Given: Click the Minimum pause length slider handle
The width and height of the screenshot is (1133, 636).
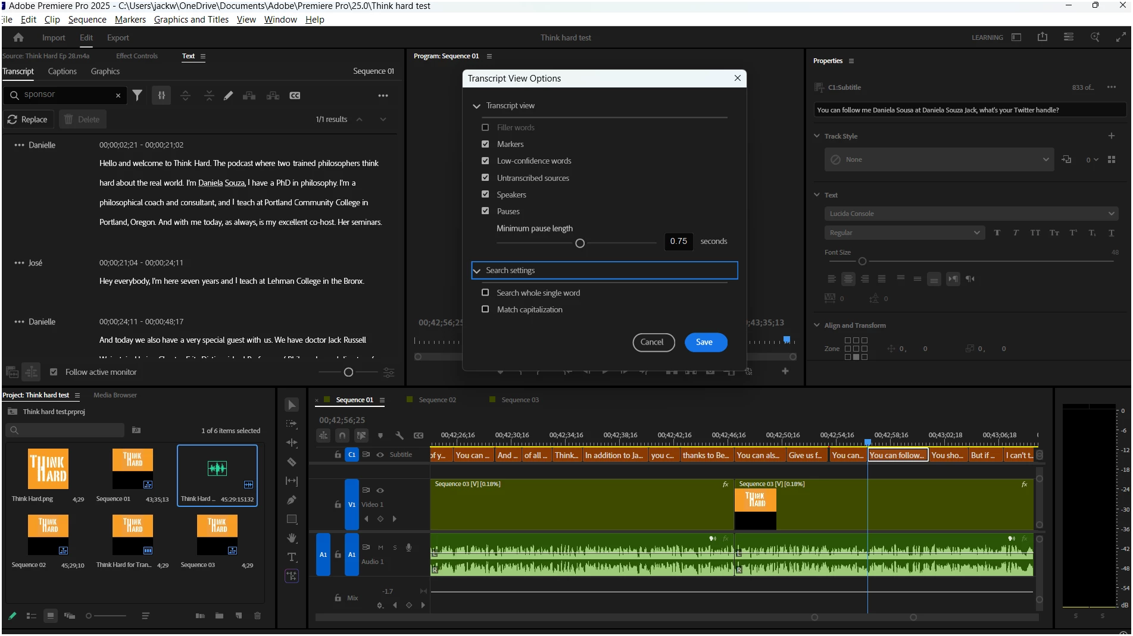Looking at the screenshot, I should tap(580, 243).
